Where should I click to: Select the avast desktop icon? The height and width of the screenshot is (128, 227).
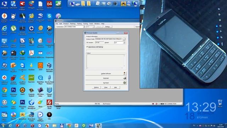click(x=22, y=79)
